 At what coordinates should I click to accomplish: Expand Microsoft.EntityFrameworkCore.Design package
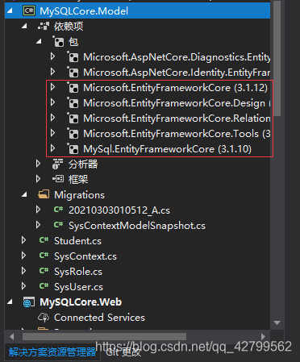[53, 102]
